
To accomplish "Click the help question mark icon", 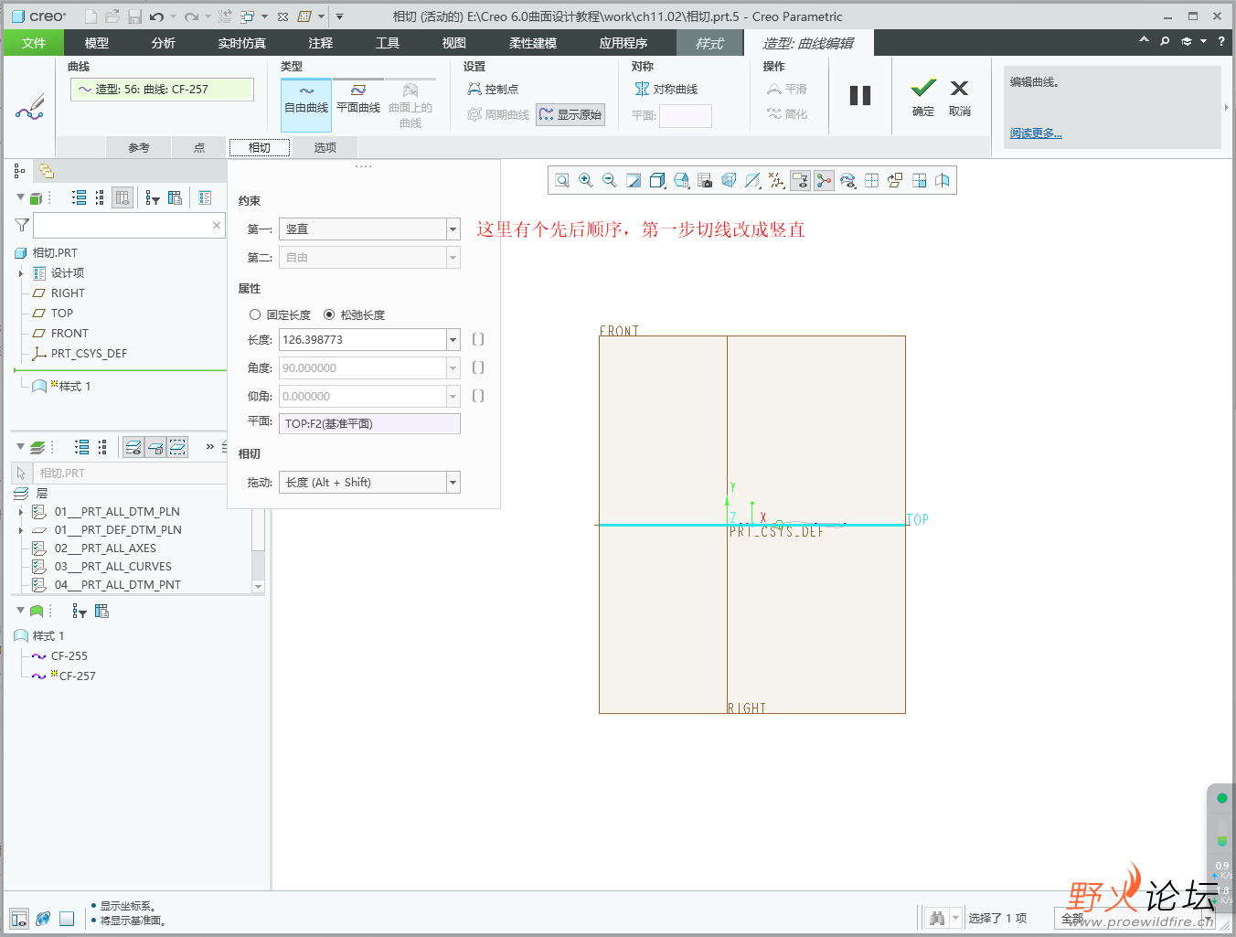I will point(1221,41).
